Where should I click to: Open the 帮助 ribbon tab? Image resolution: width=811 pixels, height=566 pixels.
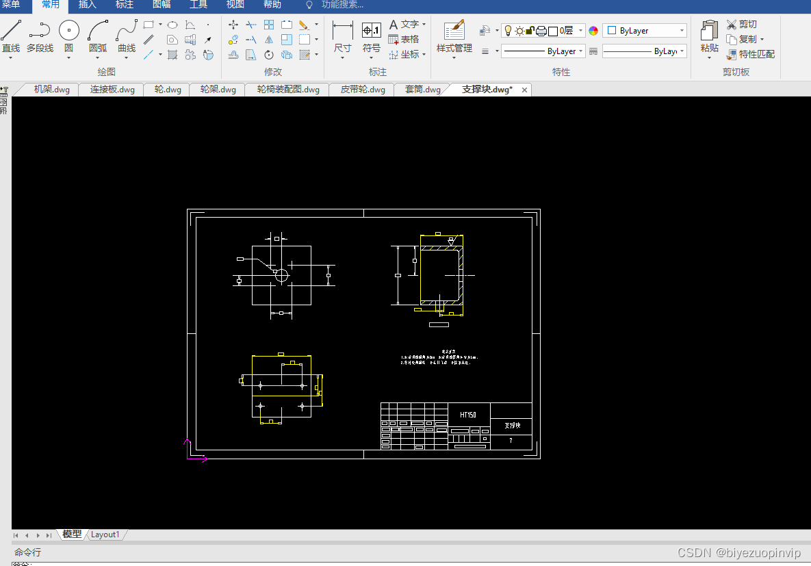(272, 5)
